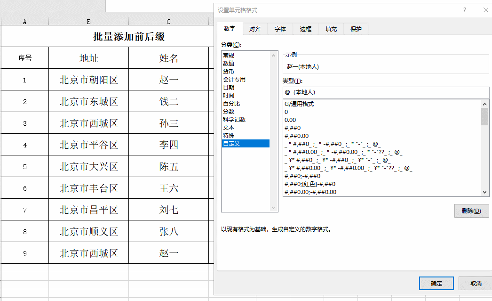
Task: Pick the 分数 category
Action: [x=246, y=111]
